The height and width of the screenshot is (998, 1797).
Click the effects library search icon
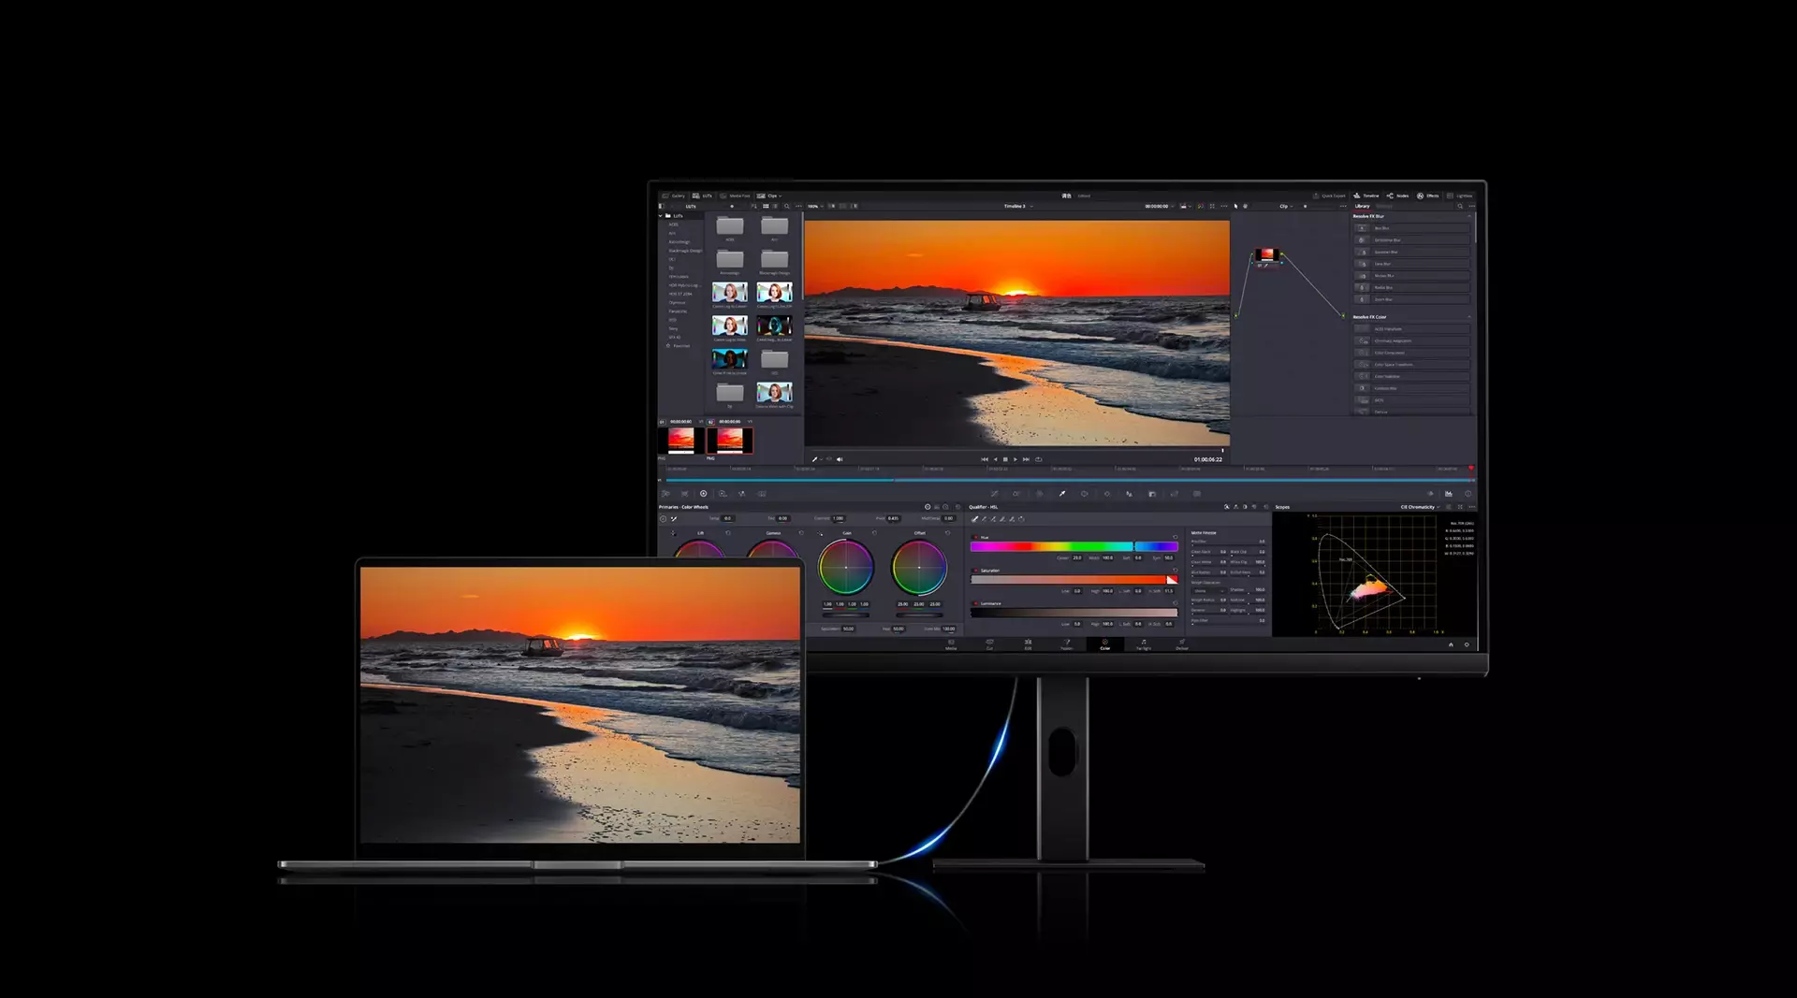1460,206
